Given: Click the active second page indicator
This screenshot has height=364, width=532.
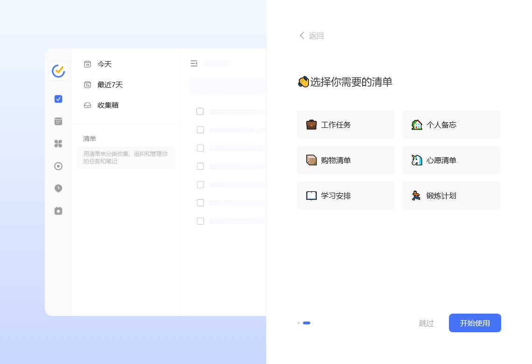Looking at the screenshot, I should pyautogui.click(x=307, y=323).
